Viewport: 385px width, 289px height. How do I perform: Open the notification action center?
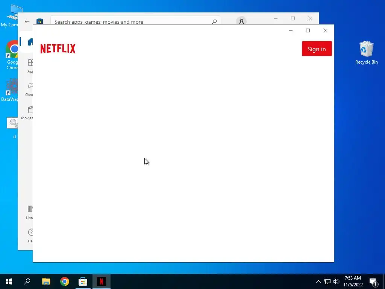373,281
